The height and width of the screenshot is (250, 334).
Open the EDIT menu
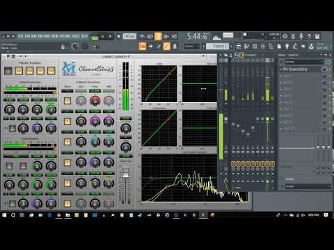point(27,36)
